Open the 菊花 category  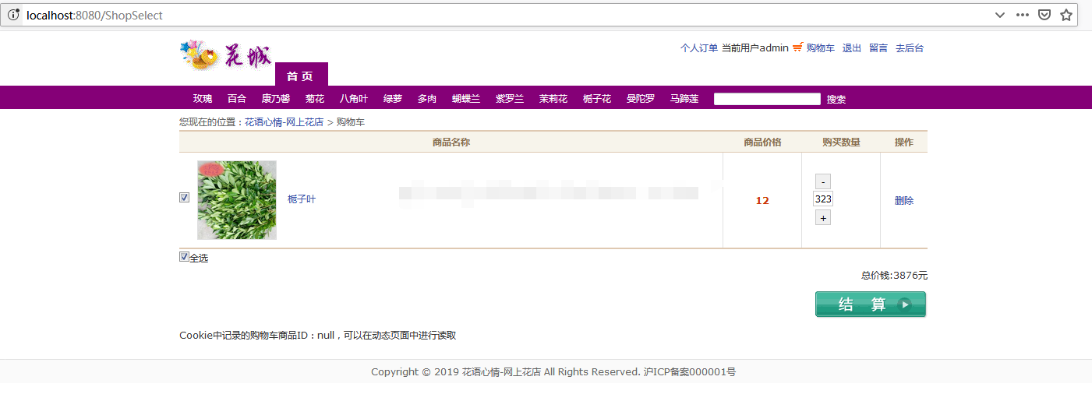[x=315, y=99]
